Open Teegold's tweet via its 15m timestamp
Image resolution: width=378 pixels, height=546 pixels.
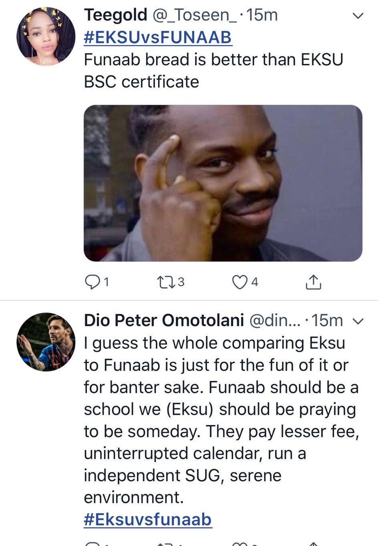pyautogui.click(x=262, y=15)
